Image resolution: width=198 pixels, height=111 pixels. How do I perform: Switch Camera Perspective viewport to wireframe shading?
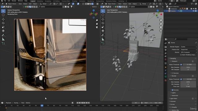point(86,4)
